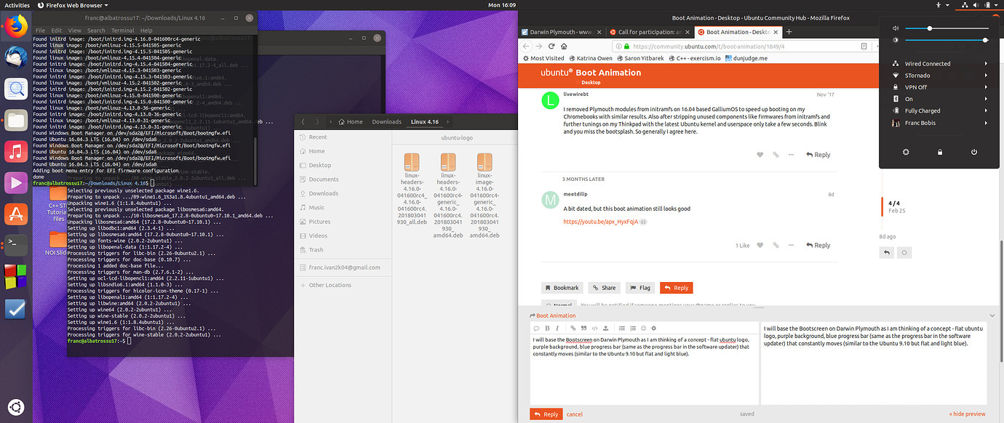
Task: Apply bold formatting in the reply composer
Action: click(x=547, y=328)
